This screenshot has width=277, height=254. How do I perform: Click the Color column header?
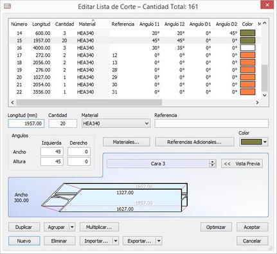(247, 24)
